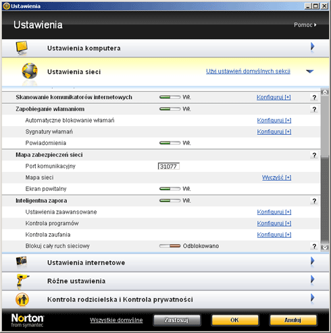
Task: Open help for Mapa zabezpieczeń sieci
Action: pyautogui.click(x=314, y=155)
